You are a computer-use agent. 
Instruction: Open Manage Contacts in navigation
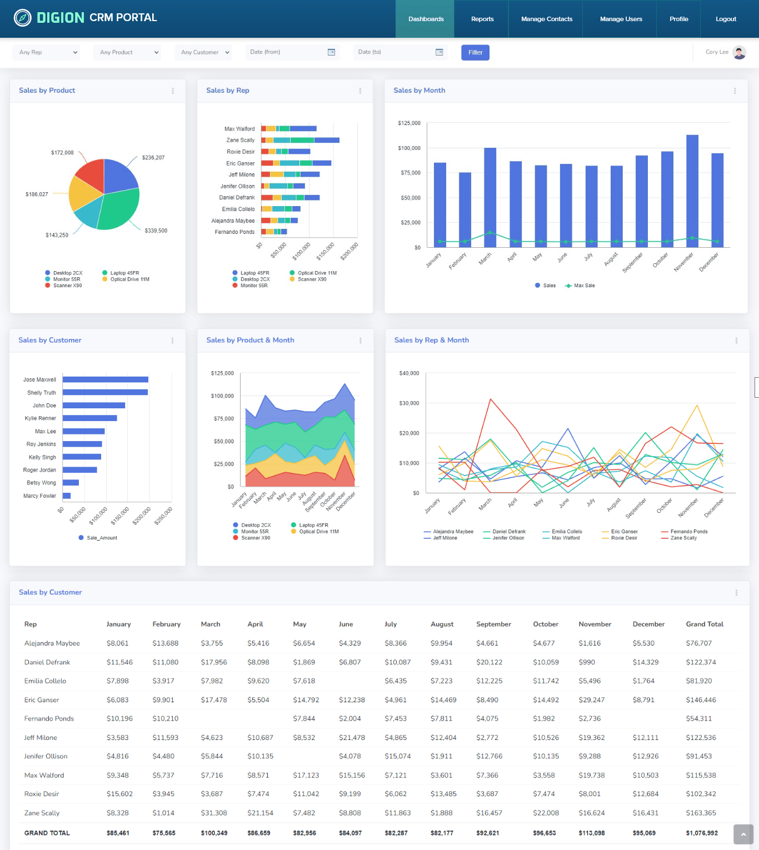[x=546, y=19]
